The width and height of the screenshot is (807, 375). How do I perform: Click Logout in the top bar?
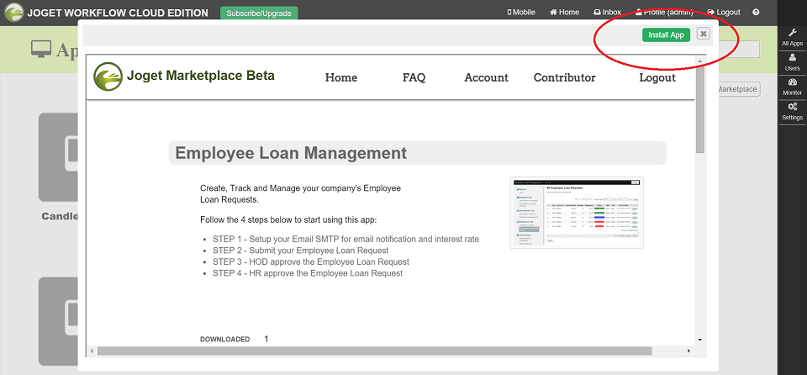tap(724, 13)
